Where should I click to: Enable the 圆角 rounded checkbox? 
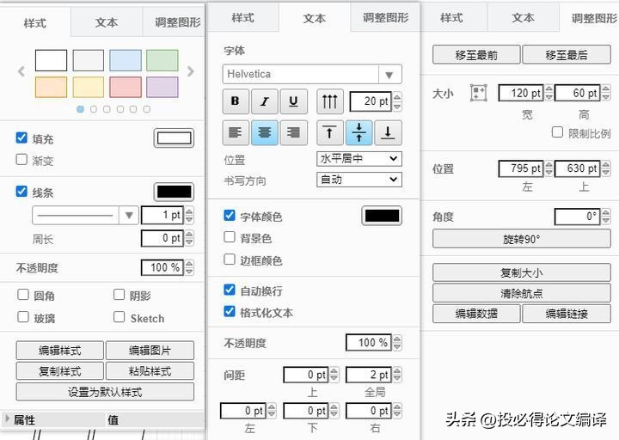pyautogui.click(x=23, y=295)
